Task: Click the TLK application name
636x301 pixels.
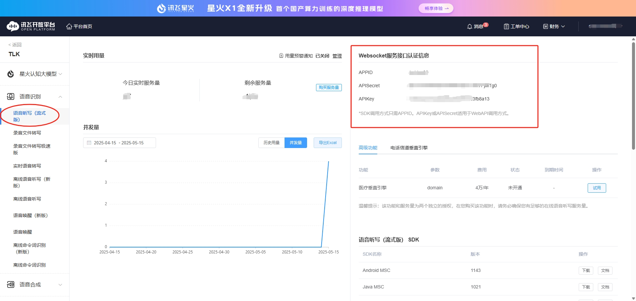Action: [x=14, y=54]
